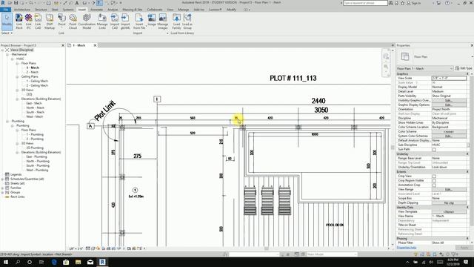Select 1 - Plumbing floor plan
The image size is (474, 267).
pos(35,134)
